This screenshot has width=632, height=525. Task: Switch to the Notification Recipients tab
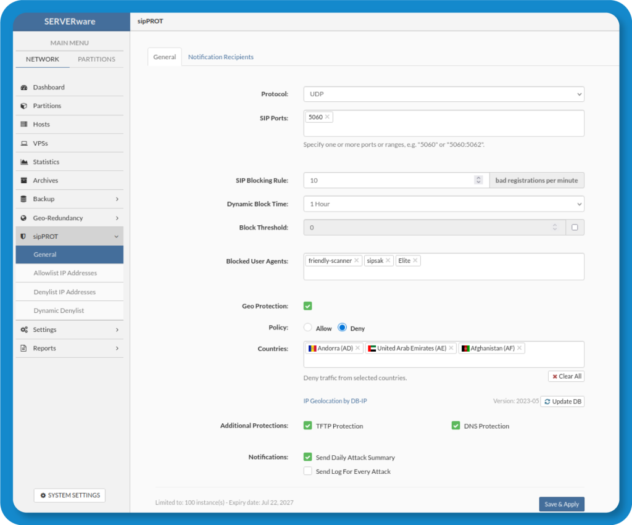coord(220,57)
